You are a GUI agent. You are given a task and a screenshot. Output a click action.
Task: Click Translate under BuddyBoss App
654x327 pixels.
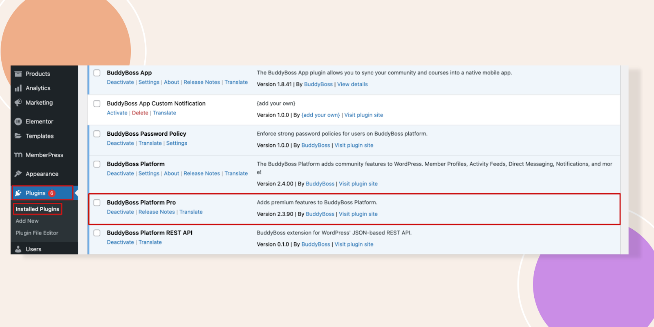[236, 82]
